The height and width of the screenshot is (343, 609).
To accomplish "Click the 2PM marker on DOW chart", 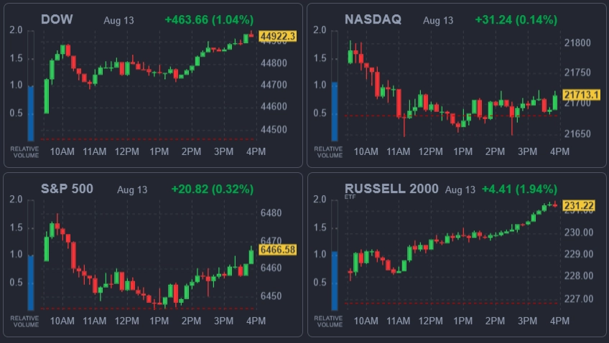I will (x=191, y=151).
